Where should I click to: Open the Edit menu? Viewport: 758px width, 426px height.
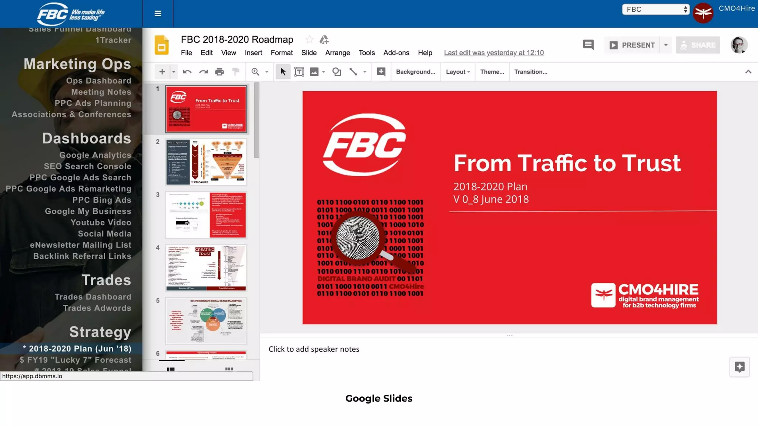pyautogui.click(x=207, y=53)
